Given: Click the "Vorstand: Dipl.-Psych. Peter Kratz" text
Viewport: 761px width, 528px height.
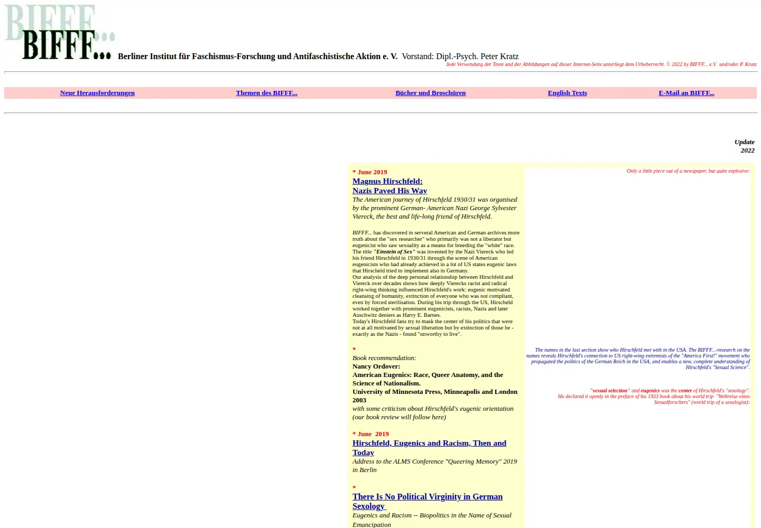Looking at the screenshot, I should [x=460, y=56].
